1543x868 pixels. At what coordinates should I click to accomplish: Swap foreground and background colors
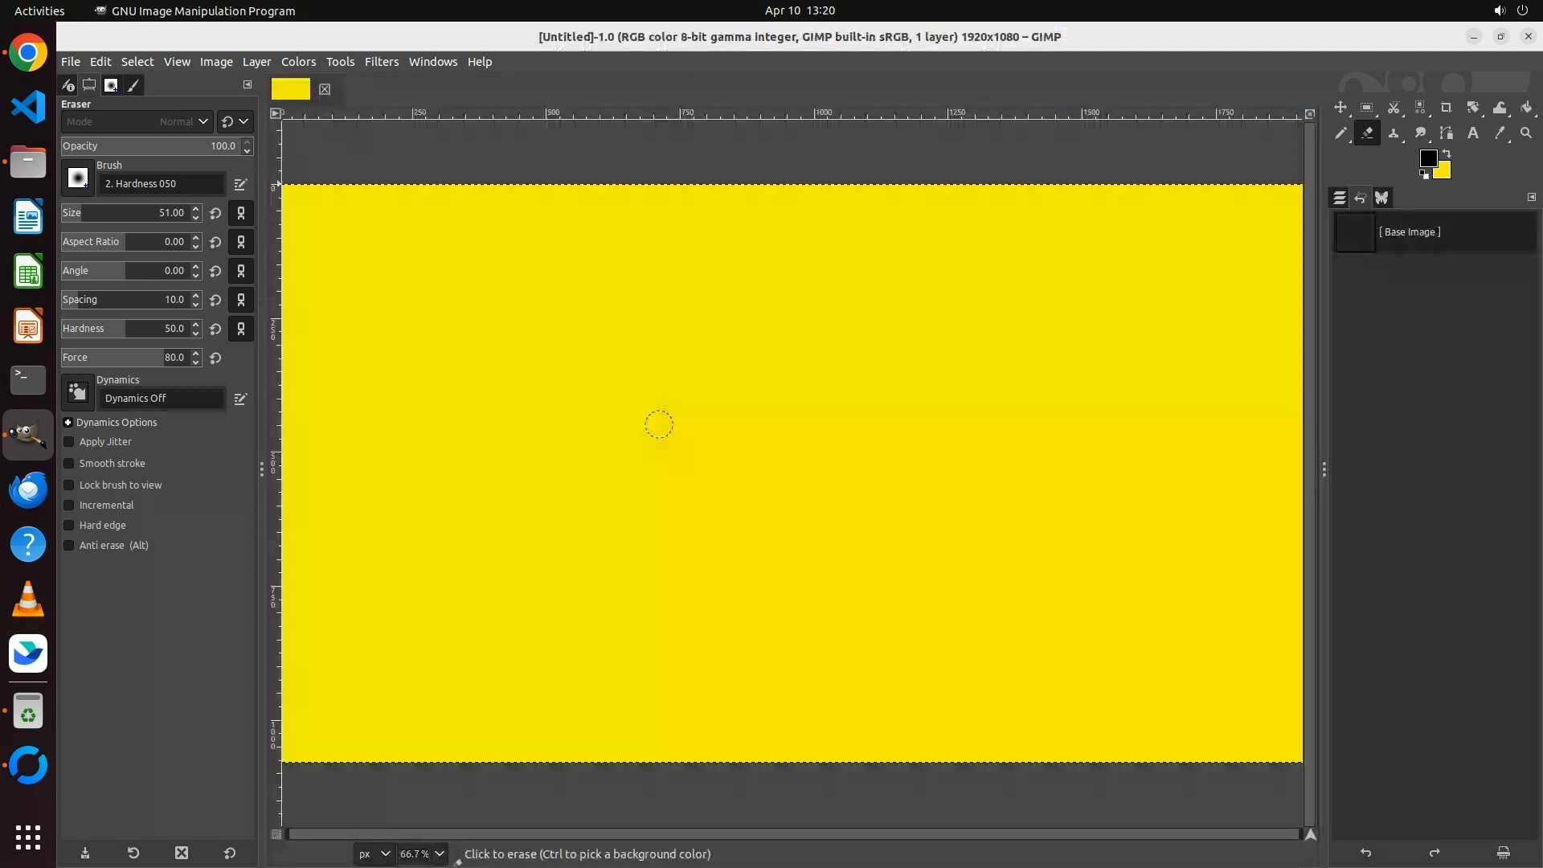pos(1447,153)
